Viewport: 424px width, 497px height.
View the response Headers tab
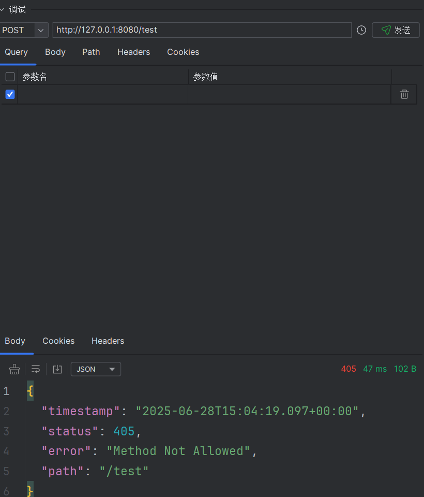coord(108,341)
